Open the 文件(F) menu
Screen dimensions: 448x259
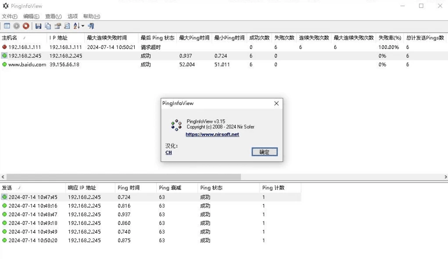coord(10,16)
